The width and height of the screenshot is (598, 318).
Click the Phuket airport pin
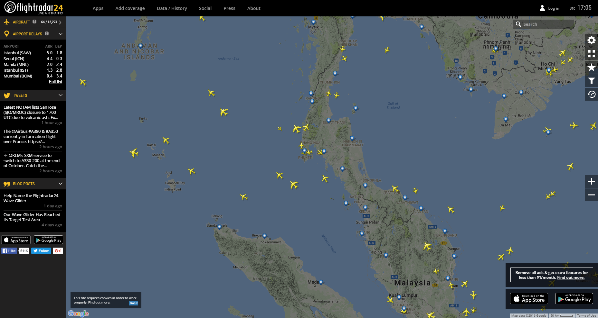pos(304,150)
